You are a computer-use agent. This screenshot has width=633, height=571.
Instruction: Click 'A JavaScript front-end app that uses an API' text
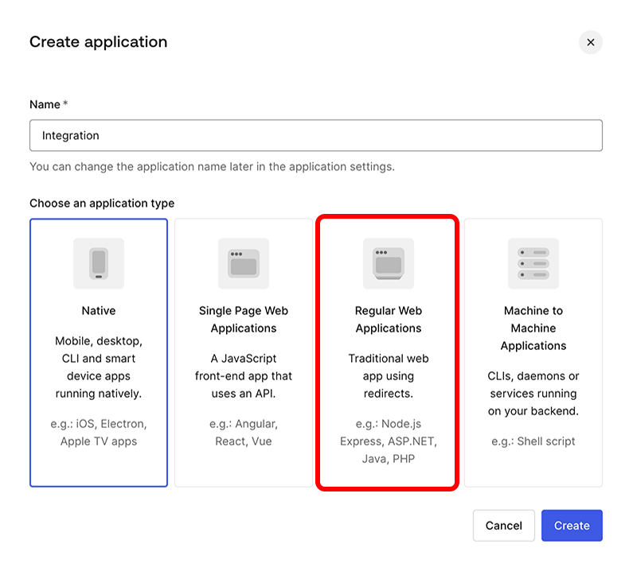(244, 376)
